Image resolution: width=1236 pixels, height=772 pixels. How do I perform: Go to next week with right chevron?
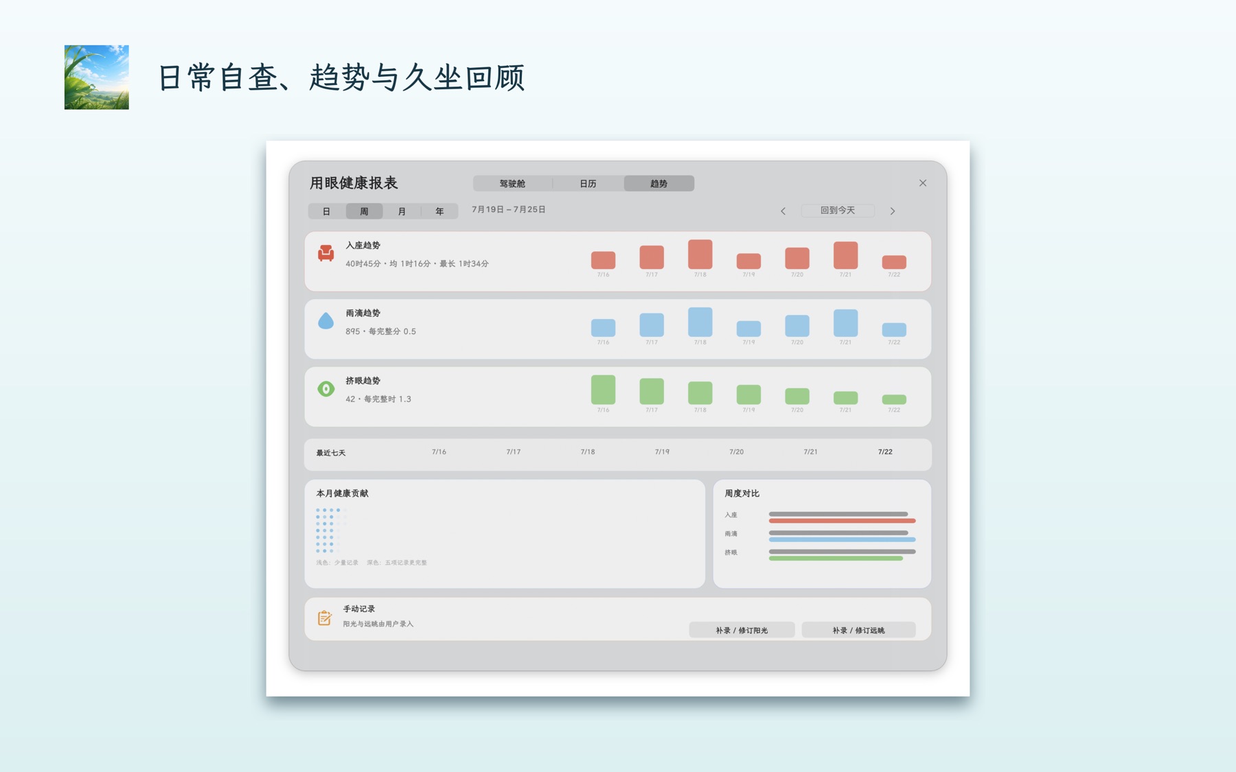[x=893, y=211]
